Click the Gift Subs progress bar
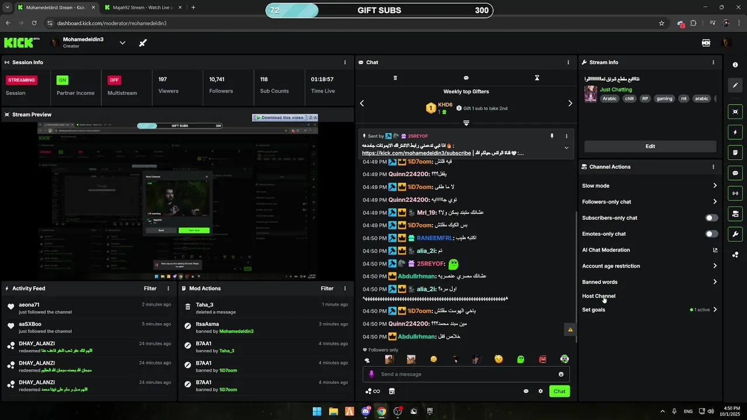The image size is (747, 420). click(x=379, y=10)
